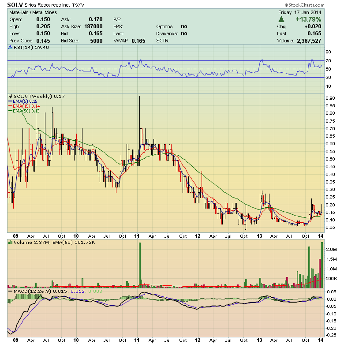Click the SOI.V weekly candlestick icon
The height and width of the screenshot is (344, 344).
coord(10,96)
